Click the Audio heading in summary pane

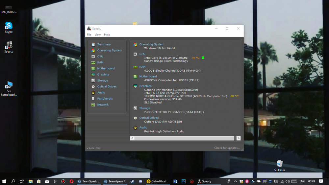143,127
